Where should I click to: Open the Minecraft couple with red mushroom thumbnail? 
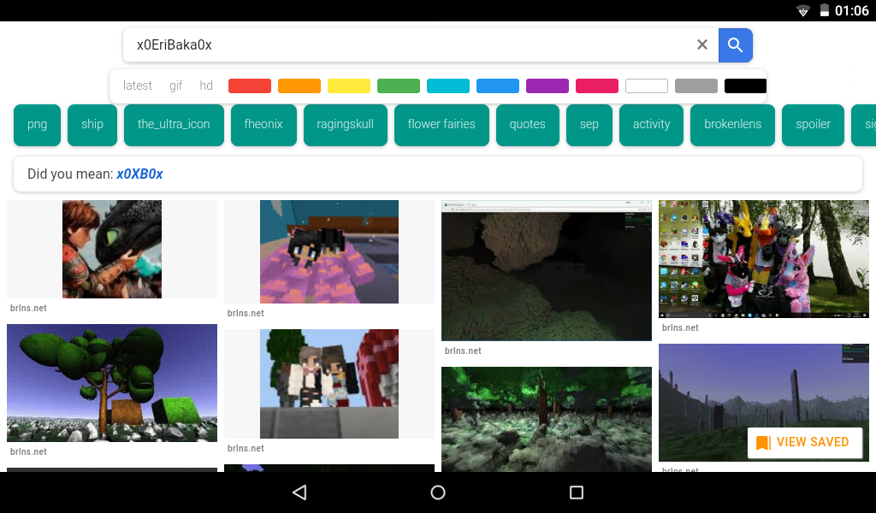329,384
